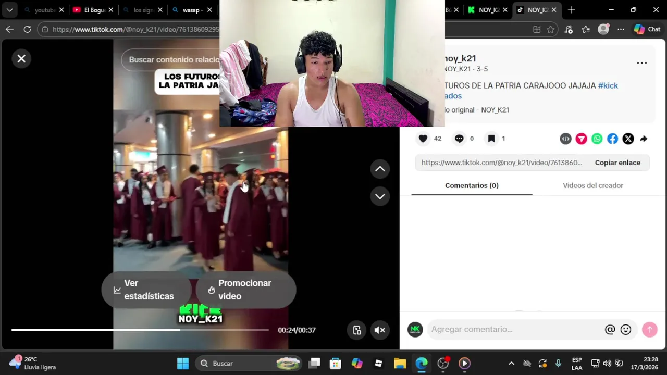Open Copilot Chat in Edge

[647, 30]
